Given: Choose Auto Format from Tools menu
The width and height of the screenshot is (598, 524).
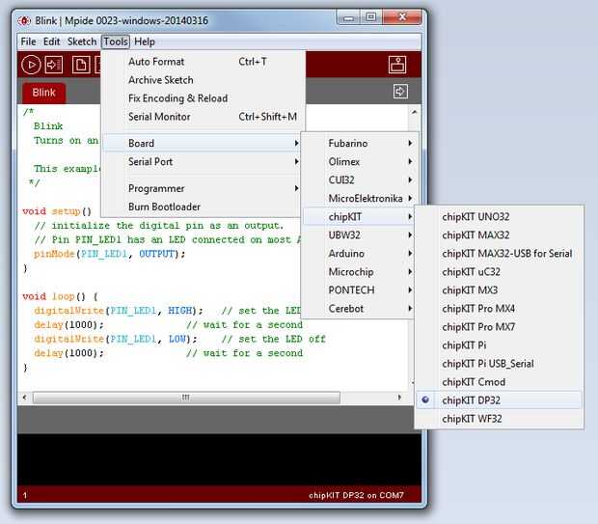Looking at the screenshot, I should (x=203, y=62).
